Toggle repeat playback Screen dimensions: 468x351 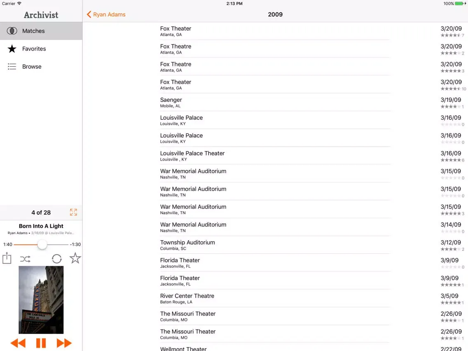[x=57, y=258]
